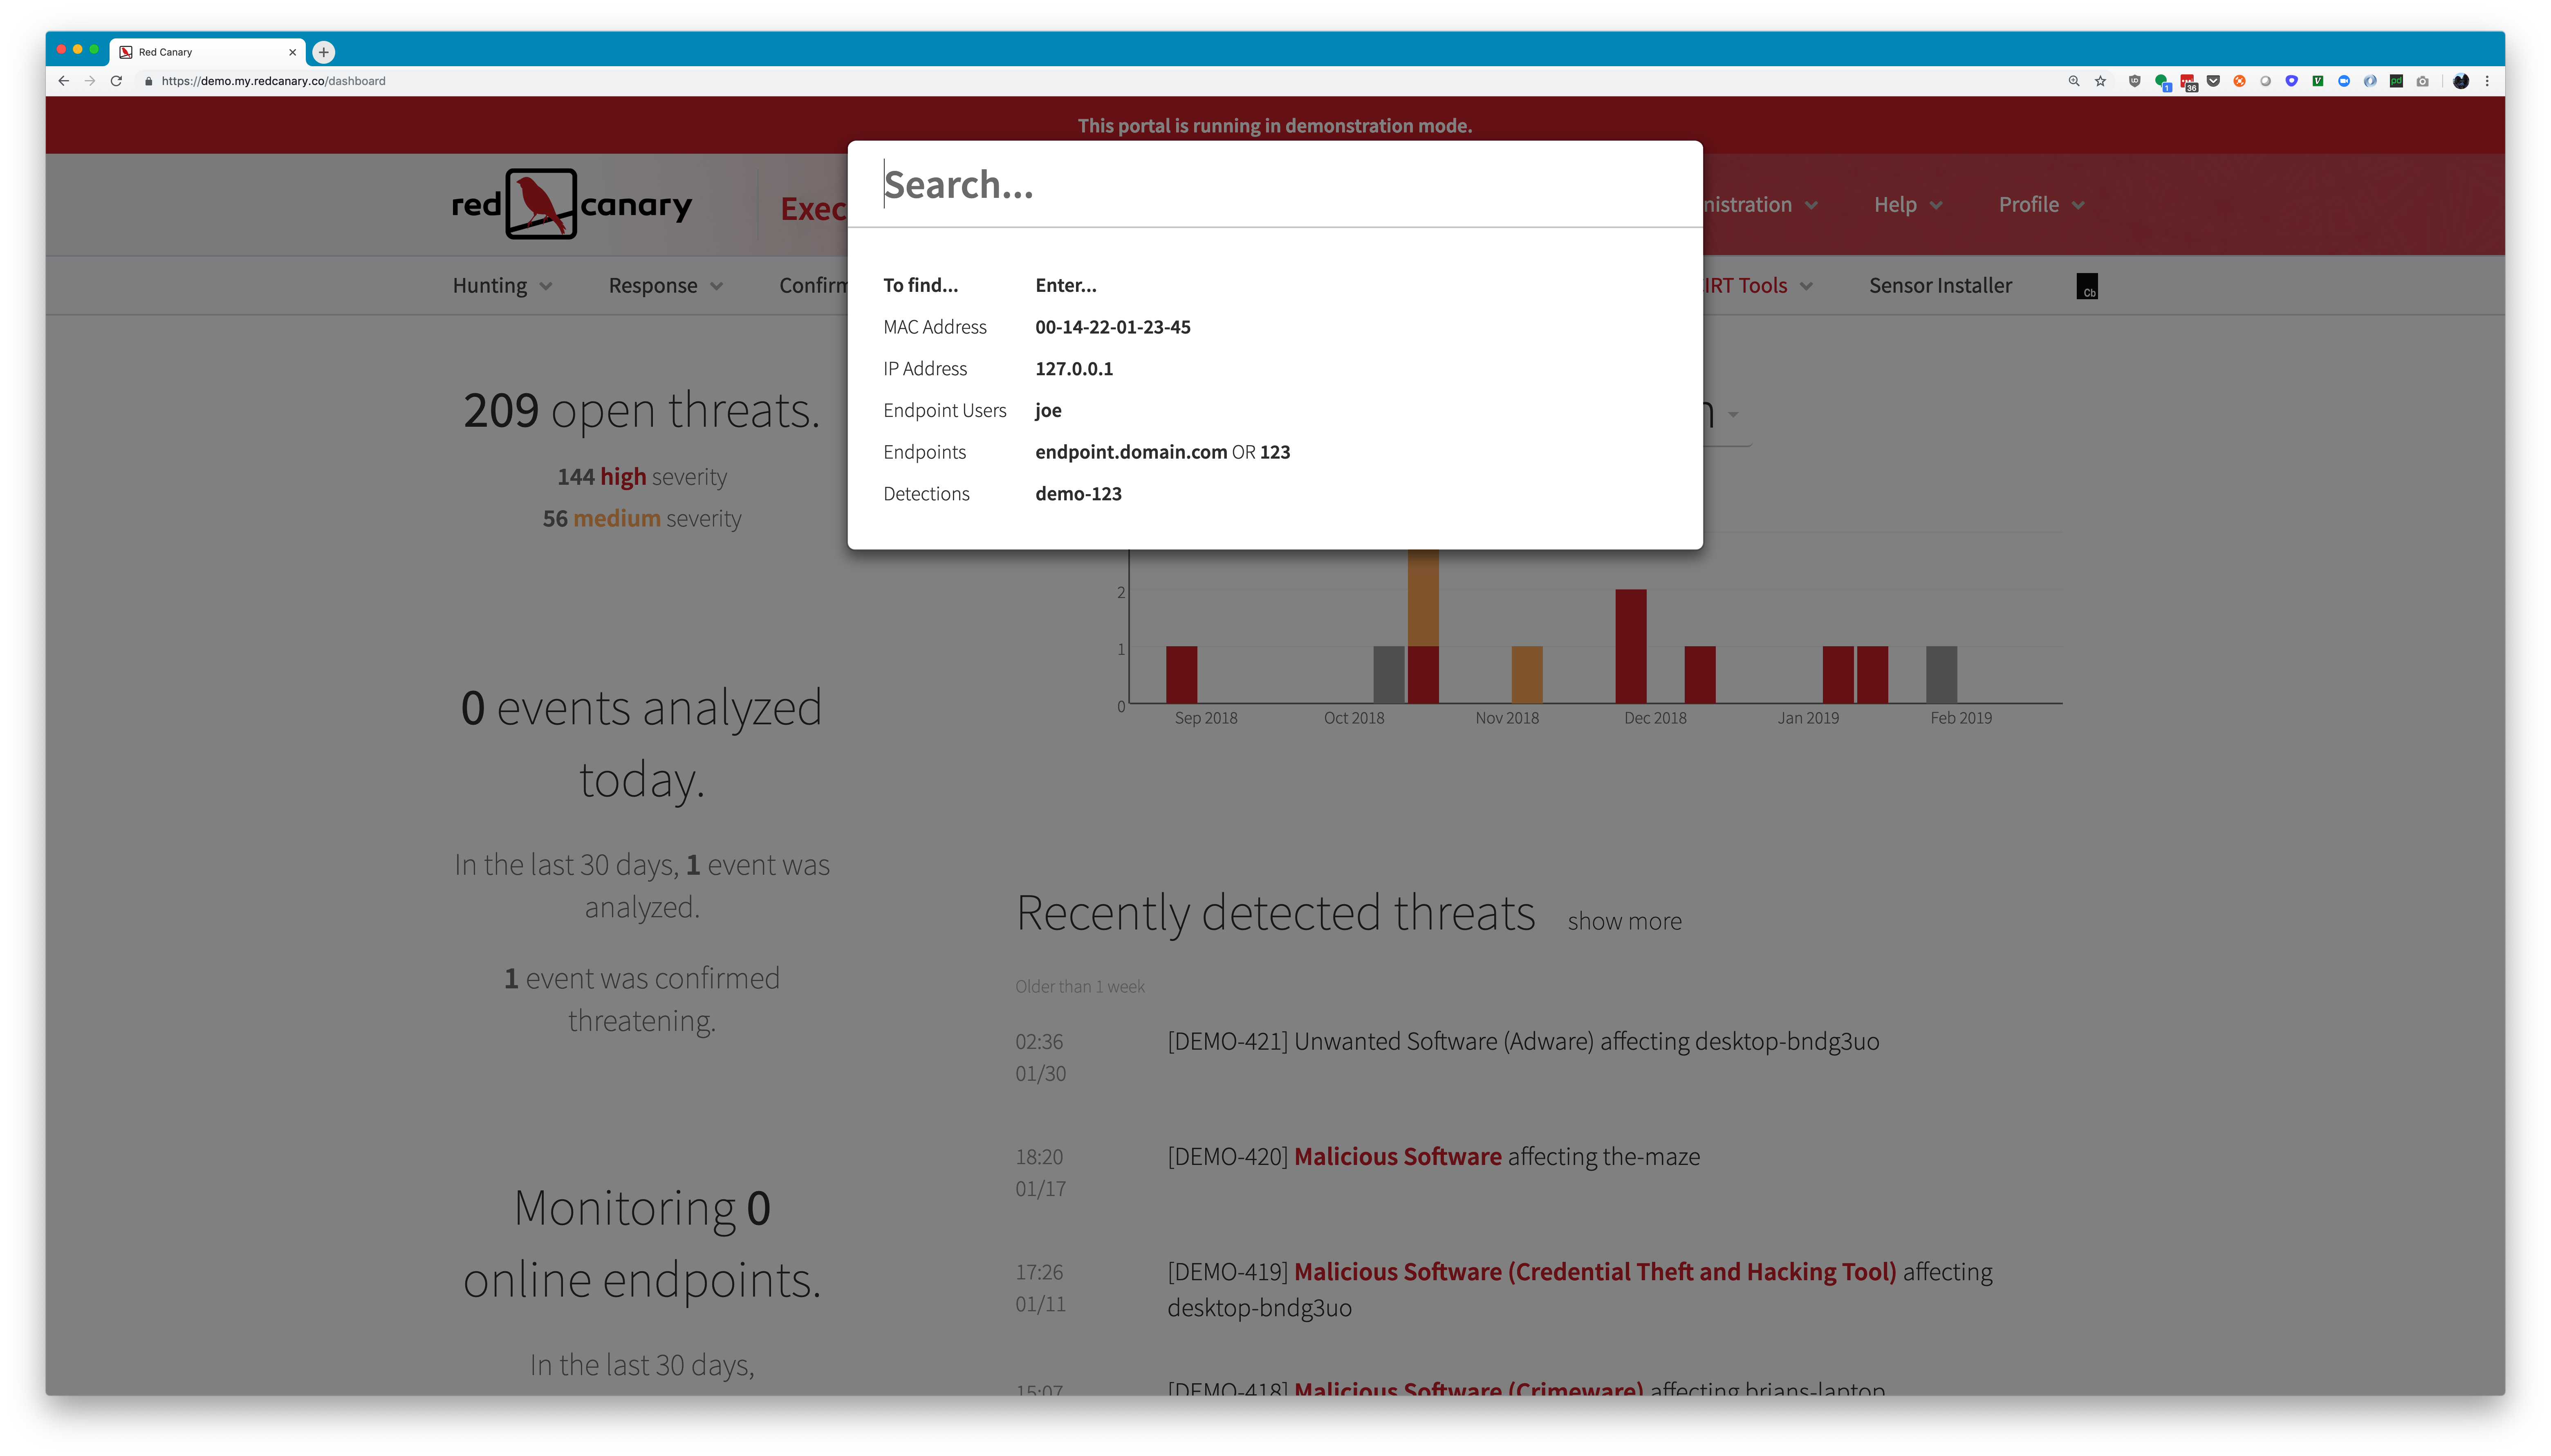Click the Pocket extension icon

click(2213, 81)
